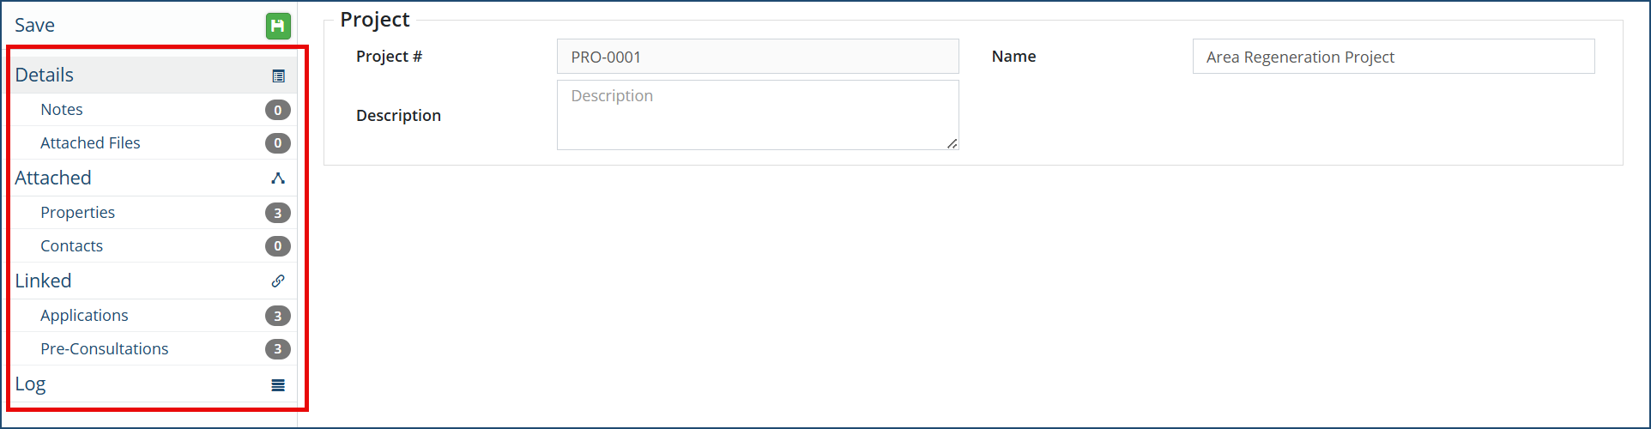Viewport: 1651px width, 429px height.
Task: Click the Log lines icon
Action: tap(278, 385)
